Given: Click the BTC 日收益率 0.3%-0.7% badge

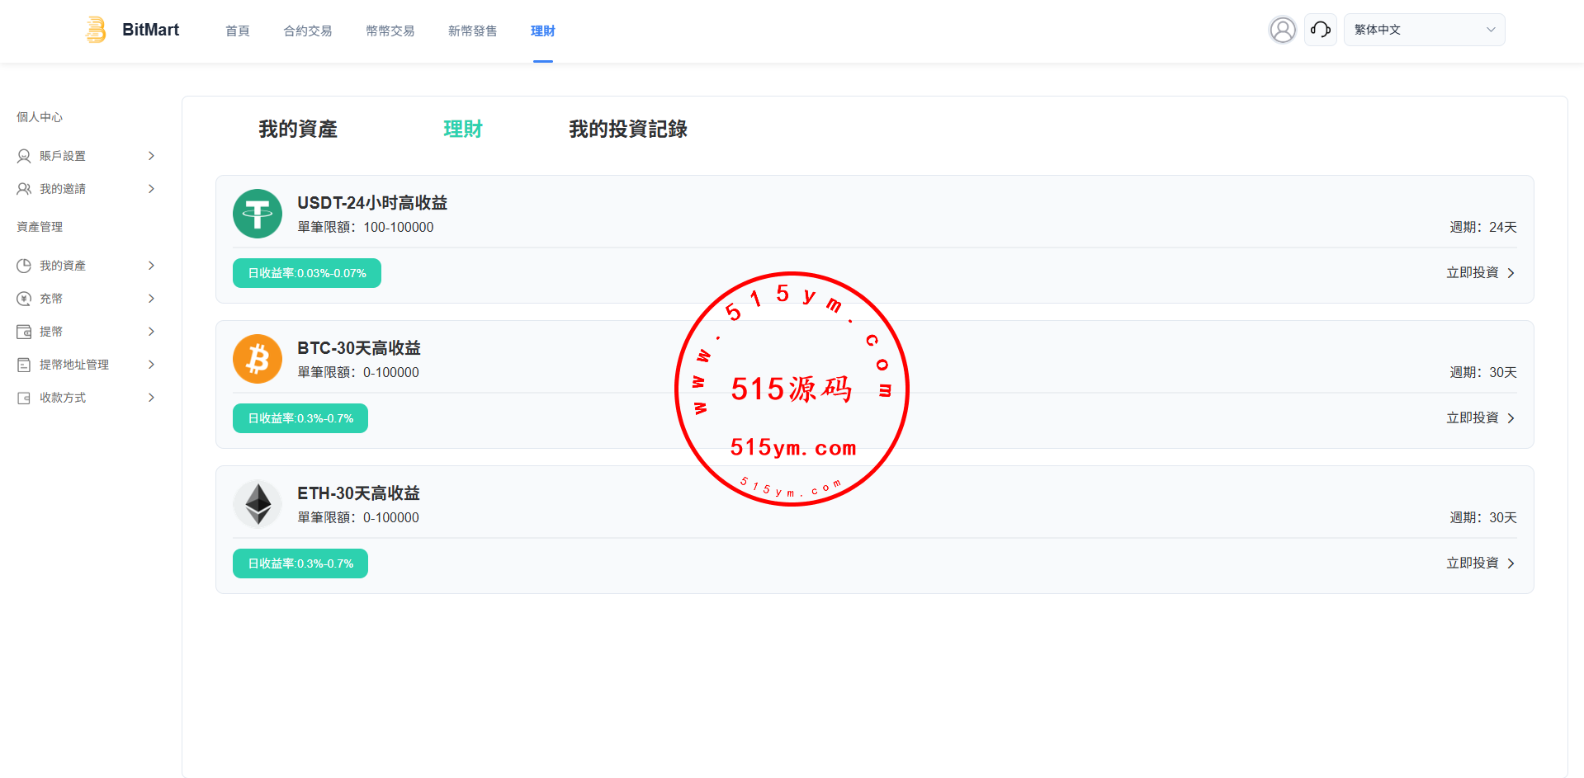Looking at the screenshot, I should click(300, 418).
